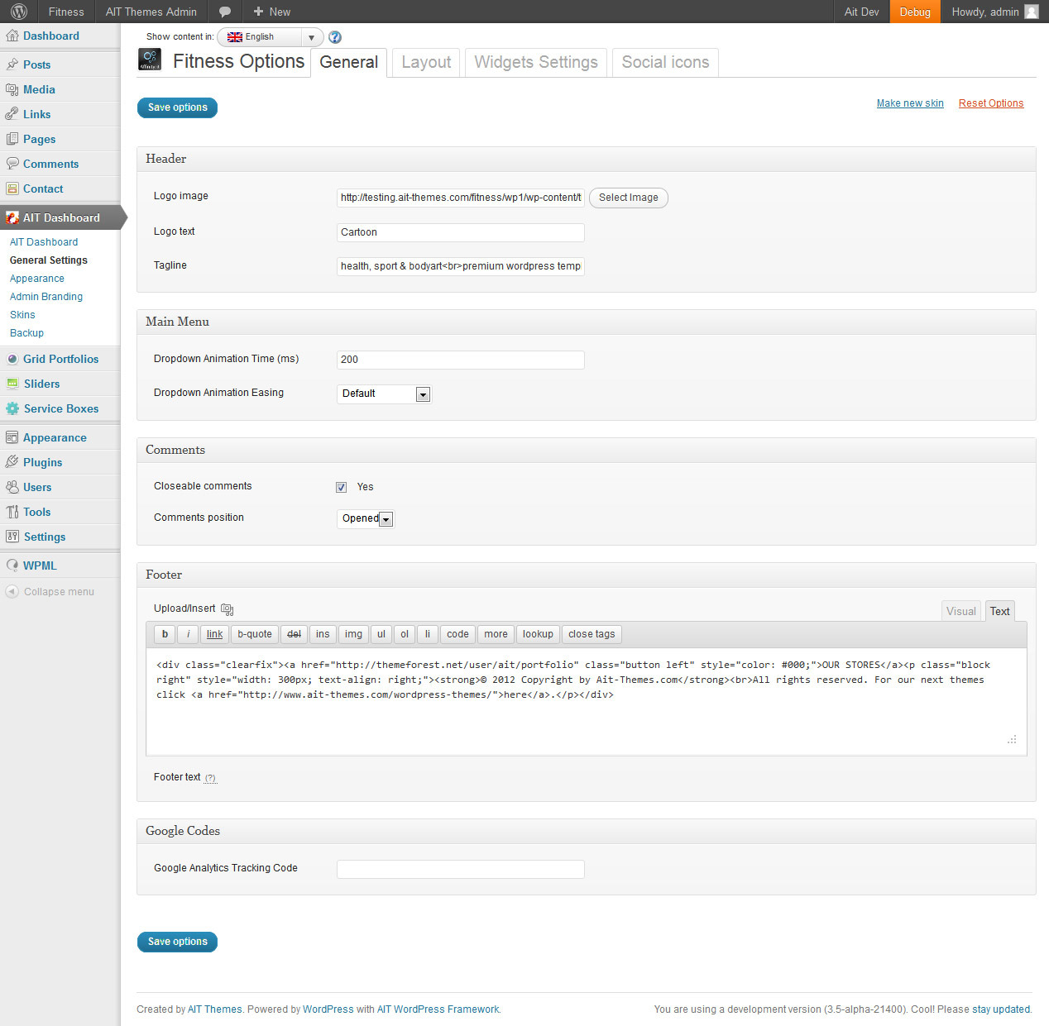This screenshot has width=1049, height=1026.
Task: Open the Admin Branding submenu item
Action: (x=46, y=297)
